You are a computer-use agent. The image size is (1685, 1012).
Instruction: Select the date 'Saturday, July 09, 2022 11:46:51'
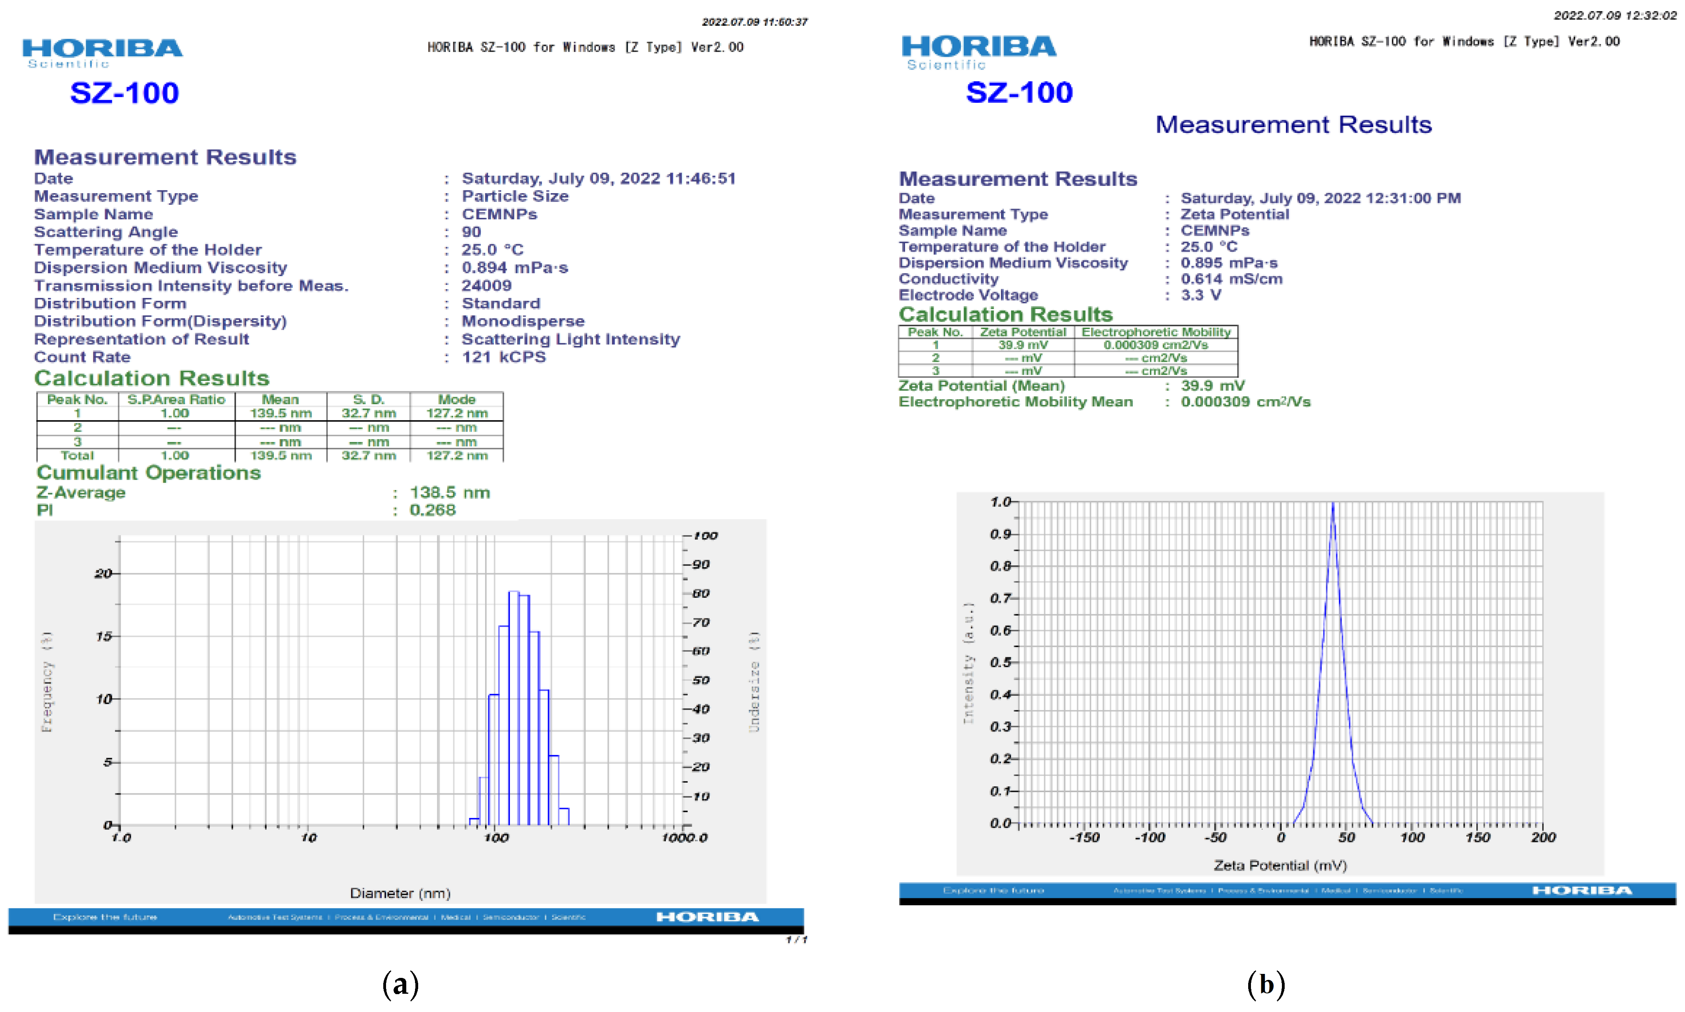pyautogui.click(x=599, y=179)
